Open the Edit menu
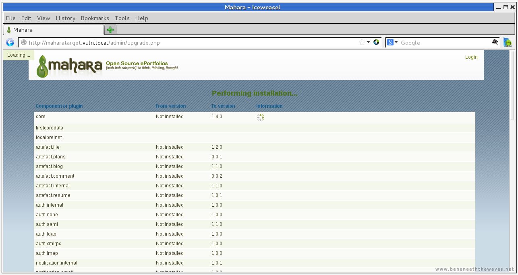 tap(26, 18)
